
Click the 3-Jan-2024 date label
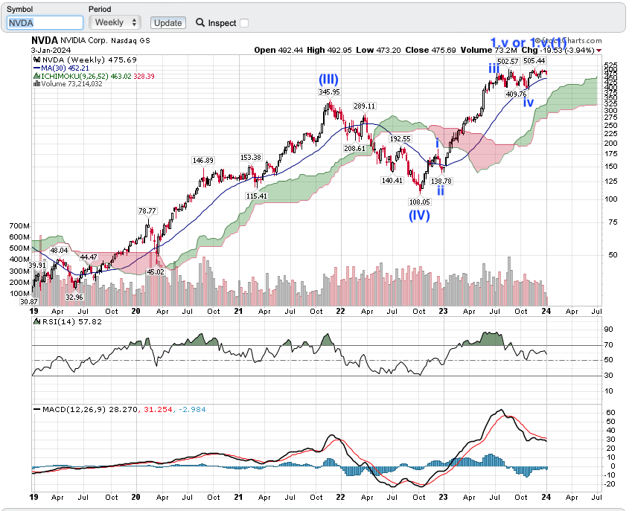51,50
